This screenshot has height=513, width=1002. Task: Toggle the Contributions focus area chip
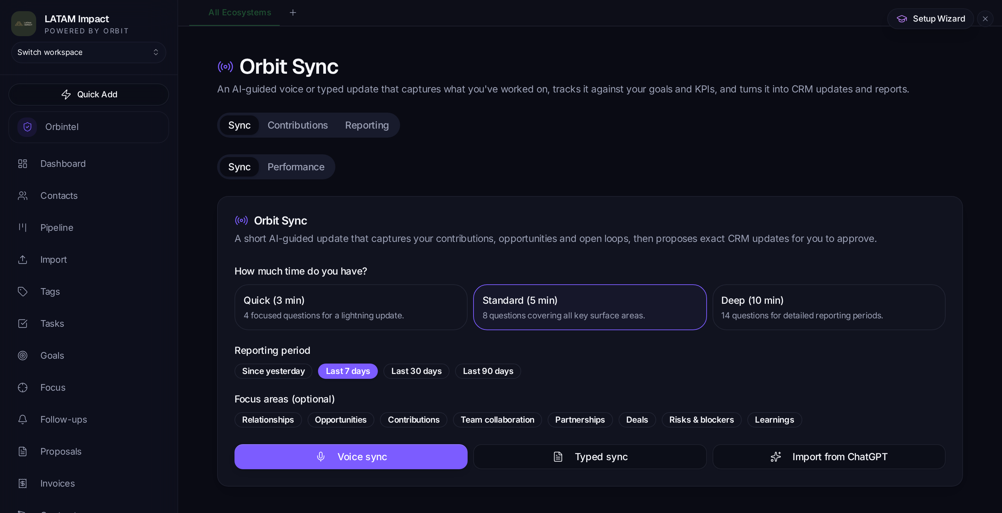(413, 420)
